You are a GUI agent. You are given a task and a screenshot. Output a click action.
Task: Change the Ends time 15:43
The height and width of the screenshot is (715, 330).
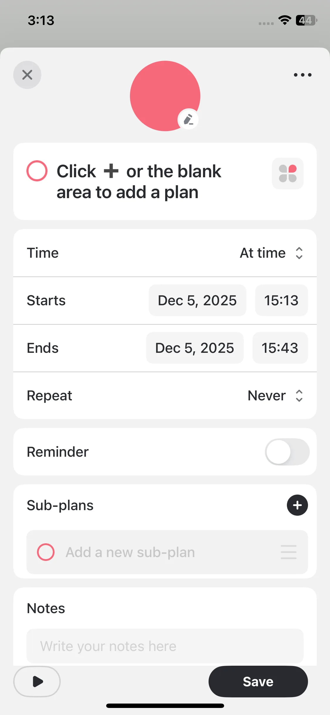pos(280,348)
